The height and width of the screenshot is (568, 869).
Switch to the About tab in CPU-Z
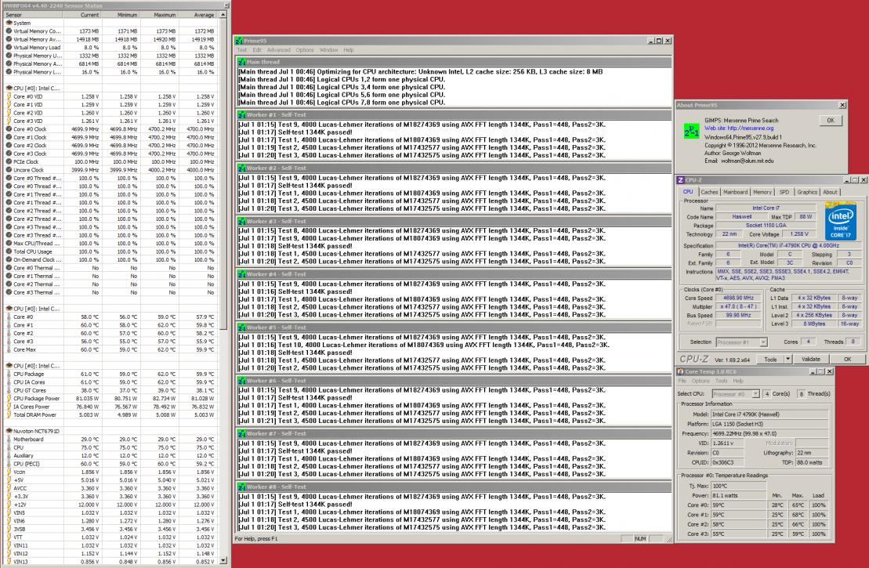click(830, 192)
